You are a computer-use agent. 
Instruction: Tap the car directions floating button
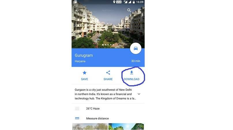click(136, 48)
